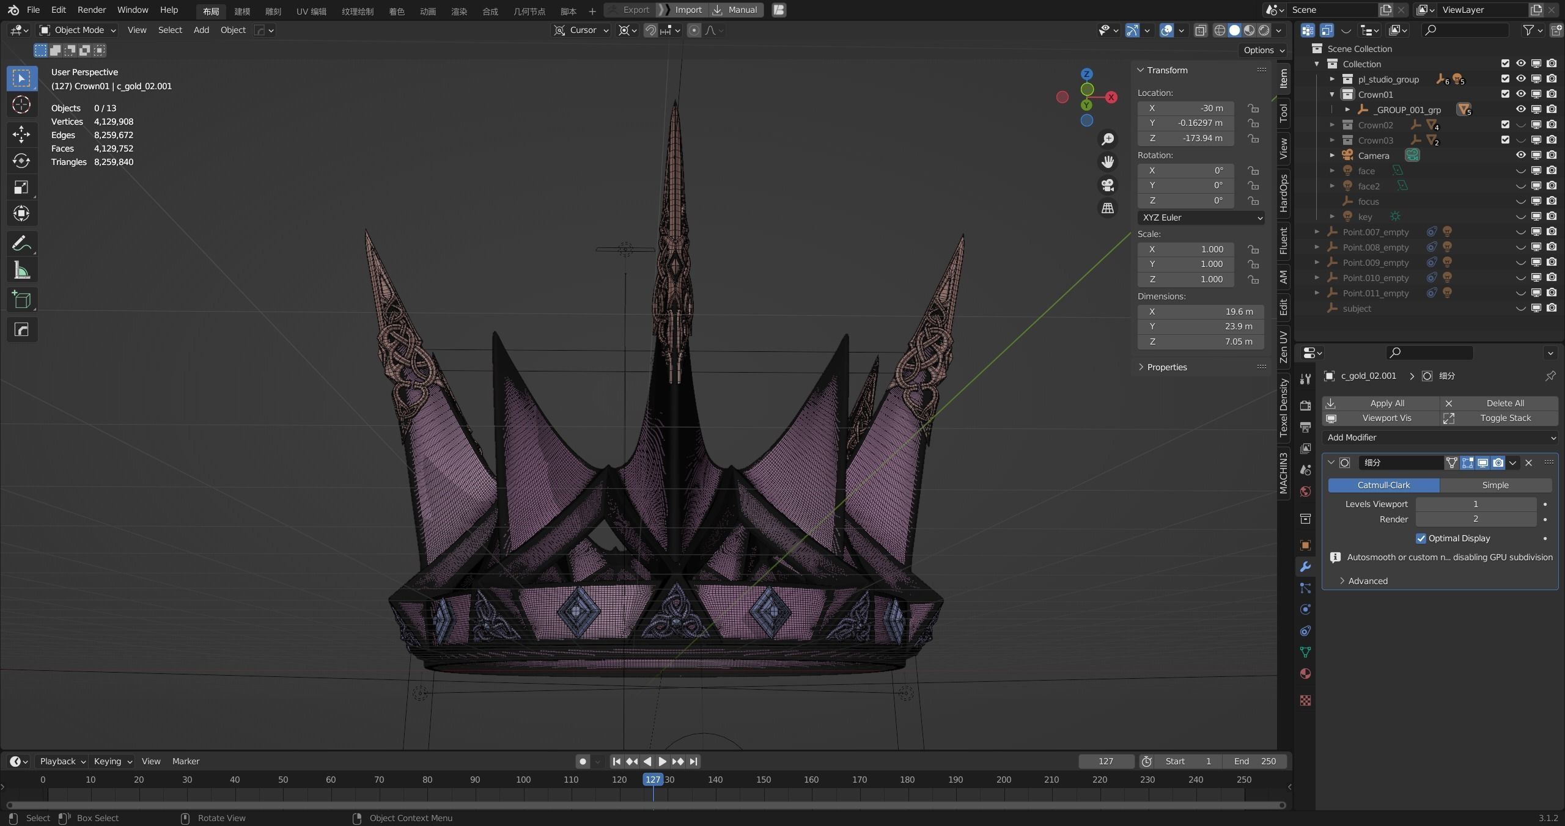
Task: Click the Viewport Vis button
Action: coord(1380,418)
